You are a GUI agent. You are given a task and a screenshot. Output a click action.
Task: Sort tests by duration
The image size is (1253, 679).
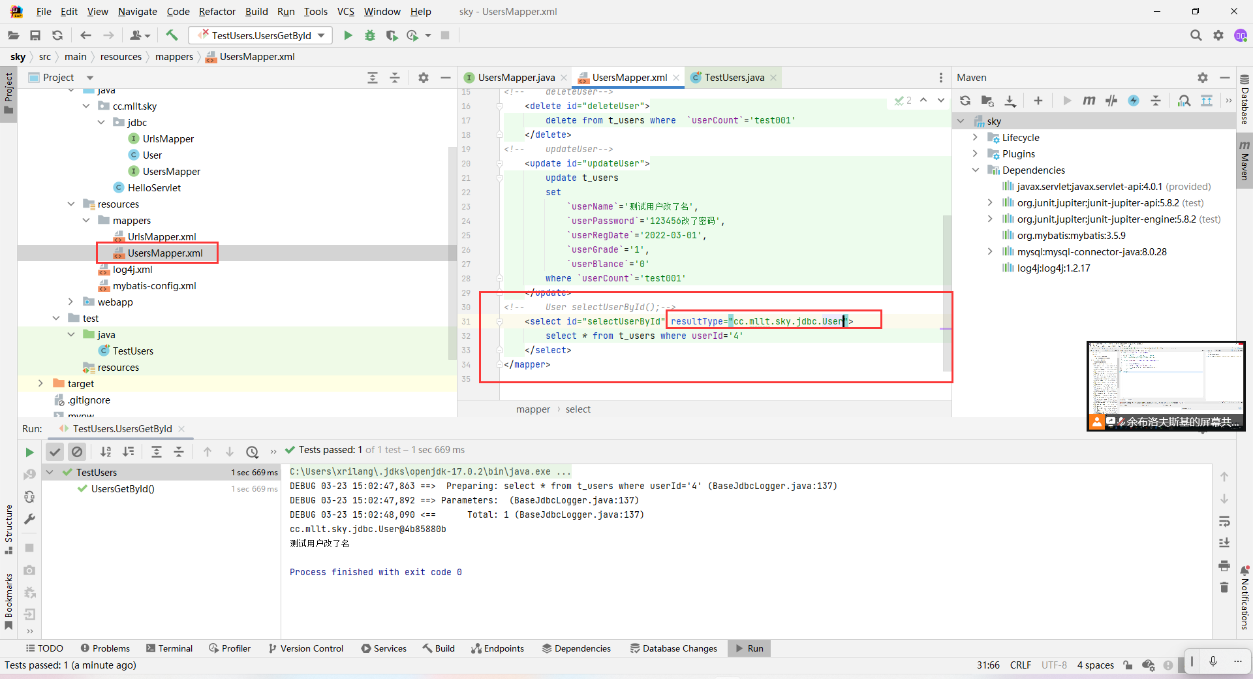click(129, 452)
